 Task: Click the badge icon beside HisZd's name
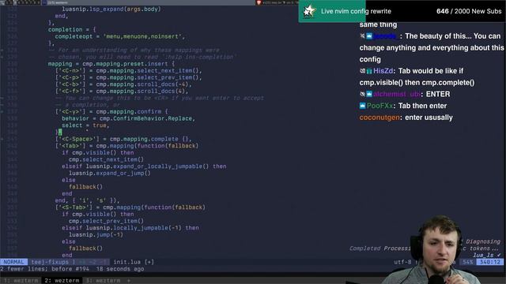pyautogui.click(x=369, y=71)
